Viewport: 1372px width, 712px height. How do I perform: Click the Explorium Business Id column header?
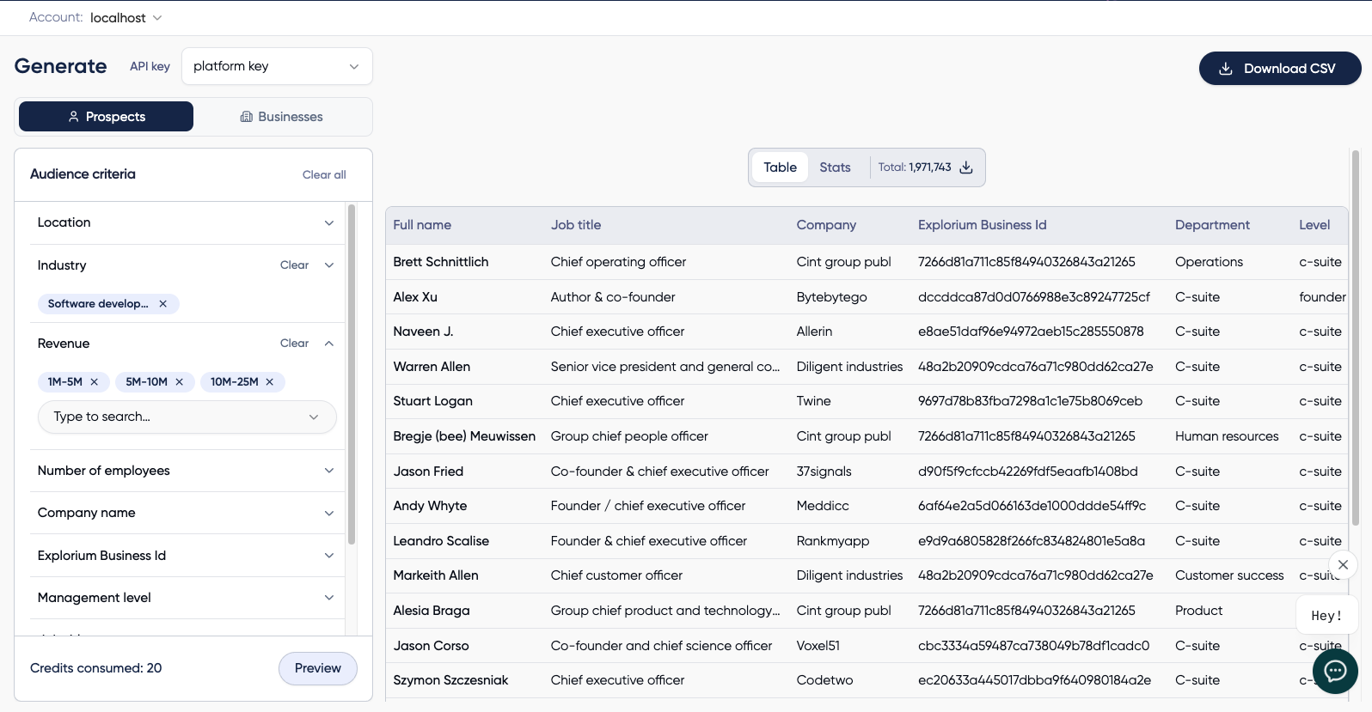[x=982, y=225]
